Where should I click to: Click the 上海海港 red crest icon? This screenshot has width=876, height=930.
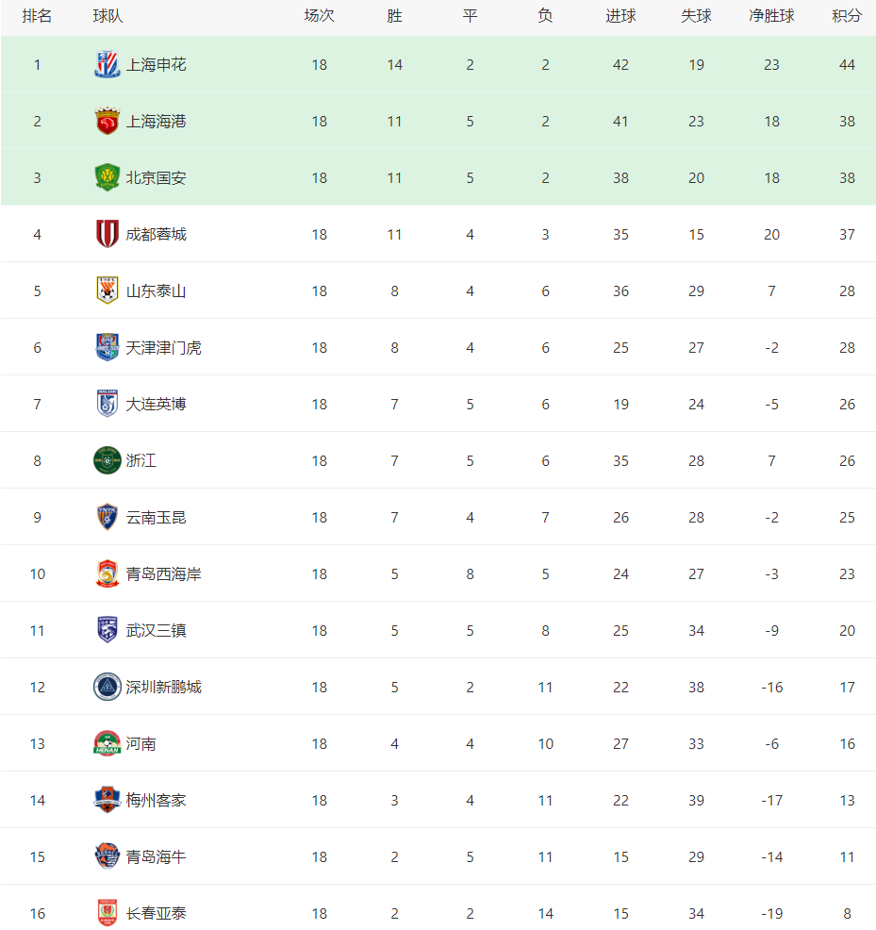click(x=107, y=121)
